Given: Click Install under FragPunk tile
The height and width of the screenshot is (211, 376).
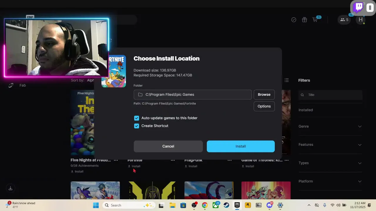Looking at the screenshot, I should pyautogui.click(x=191, y=166).
